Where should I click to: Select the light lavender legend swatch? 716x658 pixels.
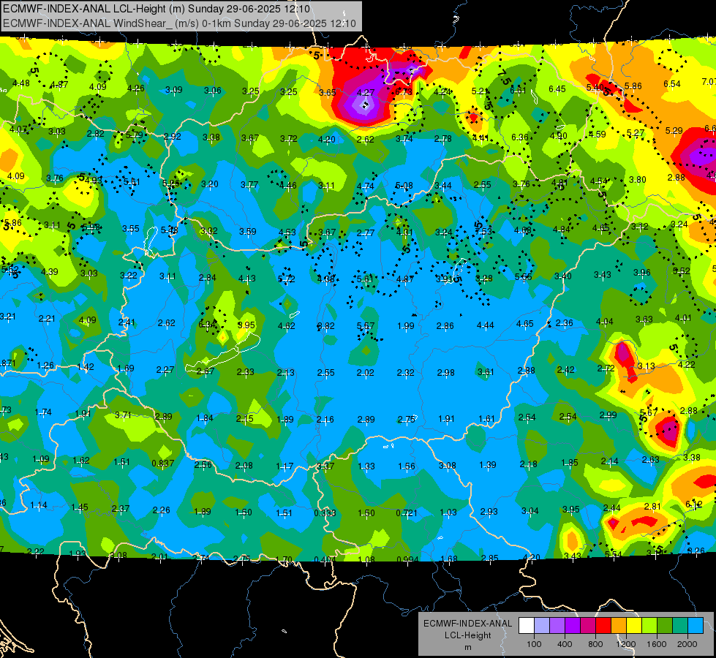[541, 626]
